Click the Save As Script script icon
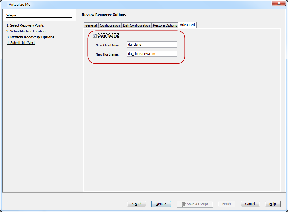288x212 pixels. click(x=184, y=204)
